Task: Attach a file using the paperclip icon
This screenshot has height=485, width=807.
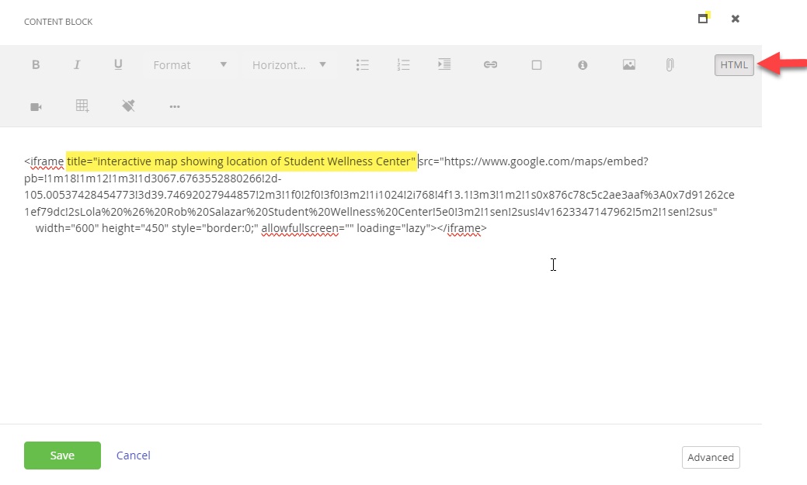Action: 670,65
